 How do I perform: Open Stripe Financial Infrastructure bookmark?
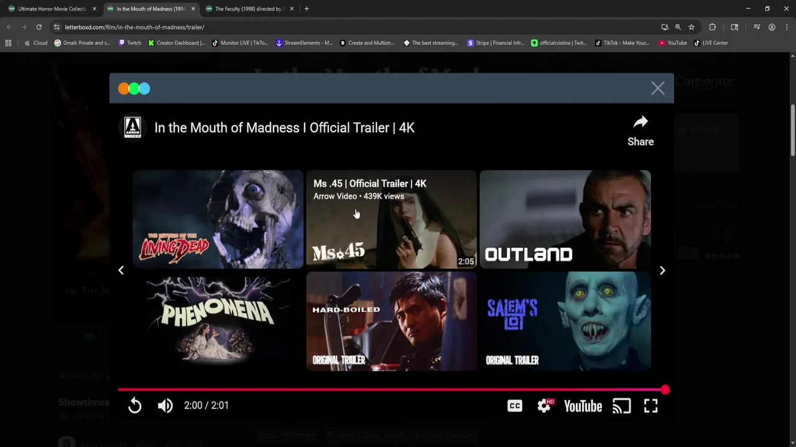(x=496, y=43)
